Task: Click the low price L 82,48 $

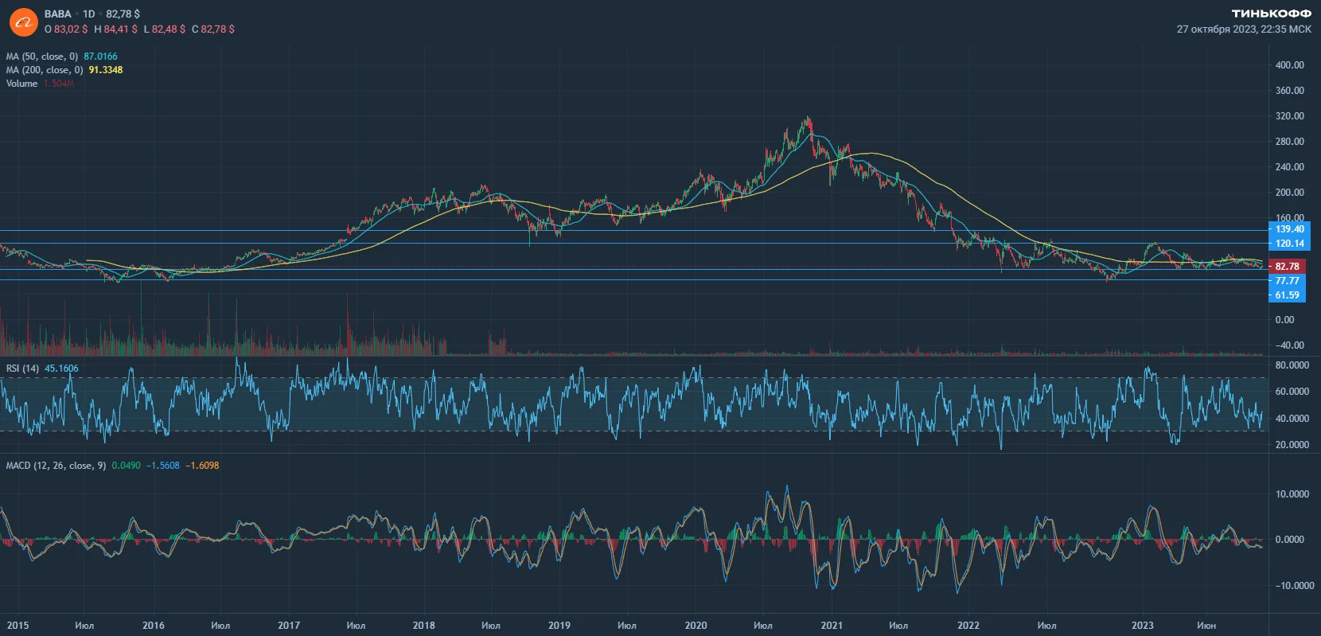Action: coord(165,29)
